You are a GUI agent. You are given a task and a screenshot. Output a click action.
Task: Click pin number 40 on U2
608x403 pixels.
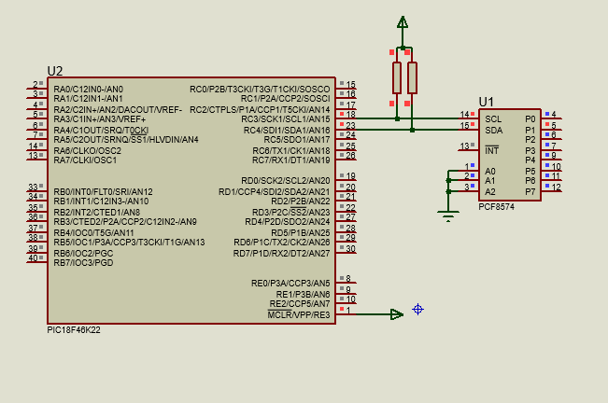[x=33, y=257]
